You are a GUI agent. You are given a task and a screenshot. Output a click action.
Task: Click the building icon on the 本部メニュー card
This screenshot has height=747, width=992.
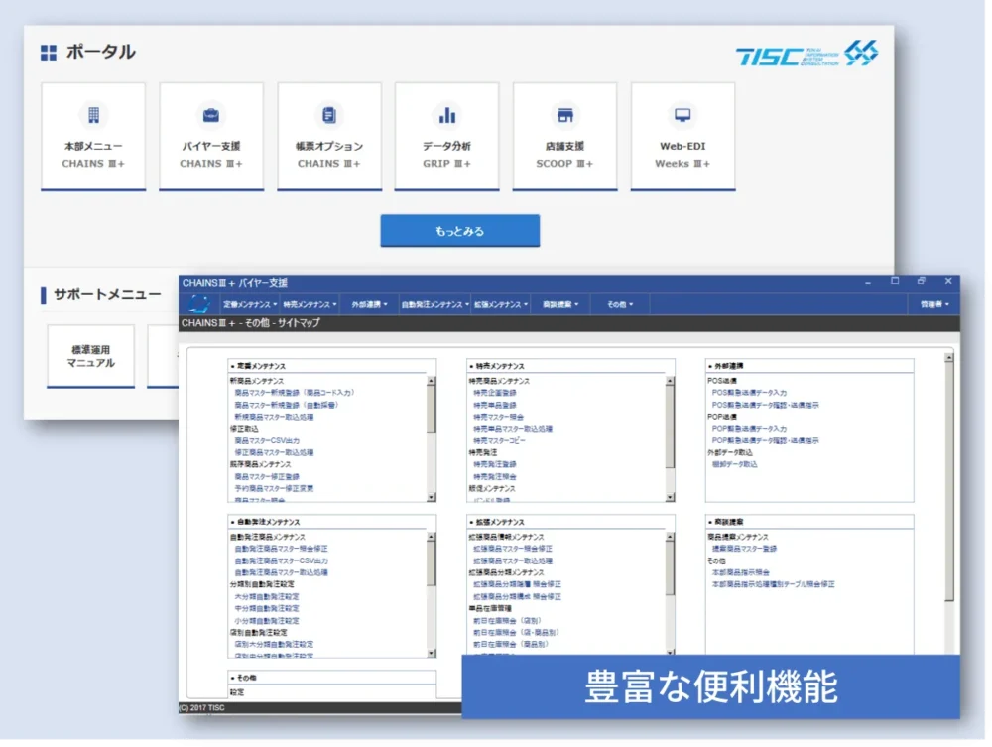[93, 115]
